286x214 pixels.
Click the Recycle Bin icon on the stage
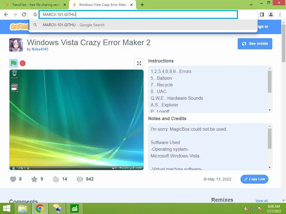point(15,74)
